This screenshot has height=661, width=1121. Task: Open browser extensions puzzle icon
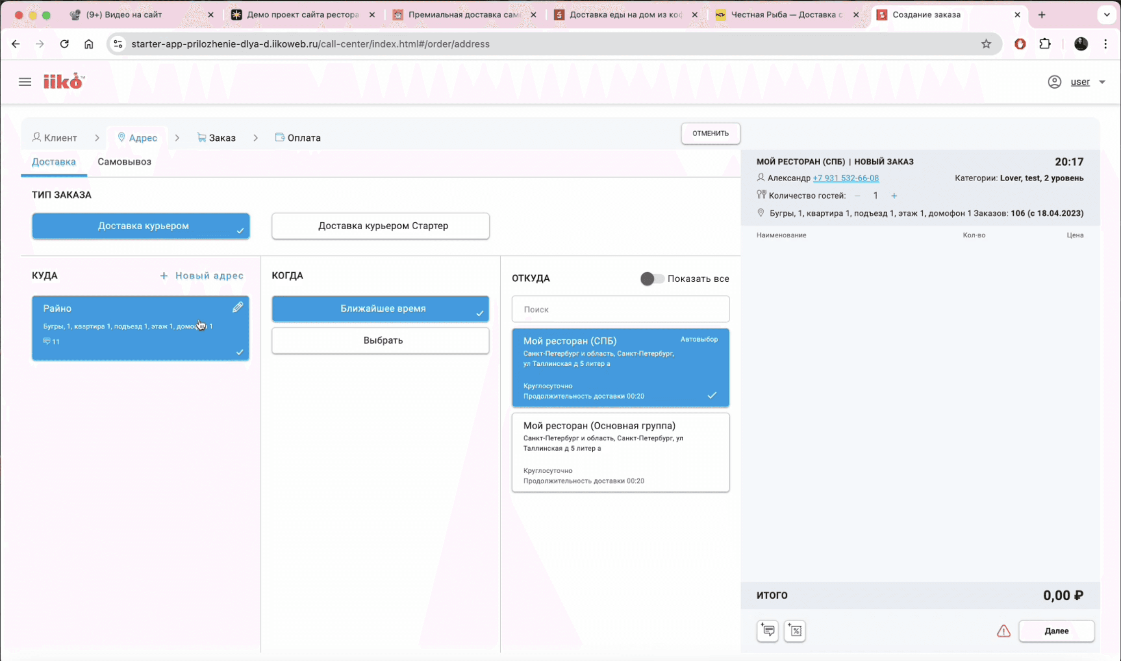(1045, 44)
